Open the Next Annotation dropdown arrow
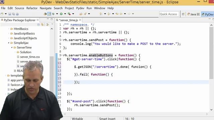This screenshot has width=214, height=120. pyautogui.click(x=105, y=14)
